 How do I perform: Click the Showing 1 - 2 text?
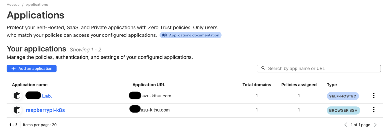click(x=86, y=50)
